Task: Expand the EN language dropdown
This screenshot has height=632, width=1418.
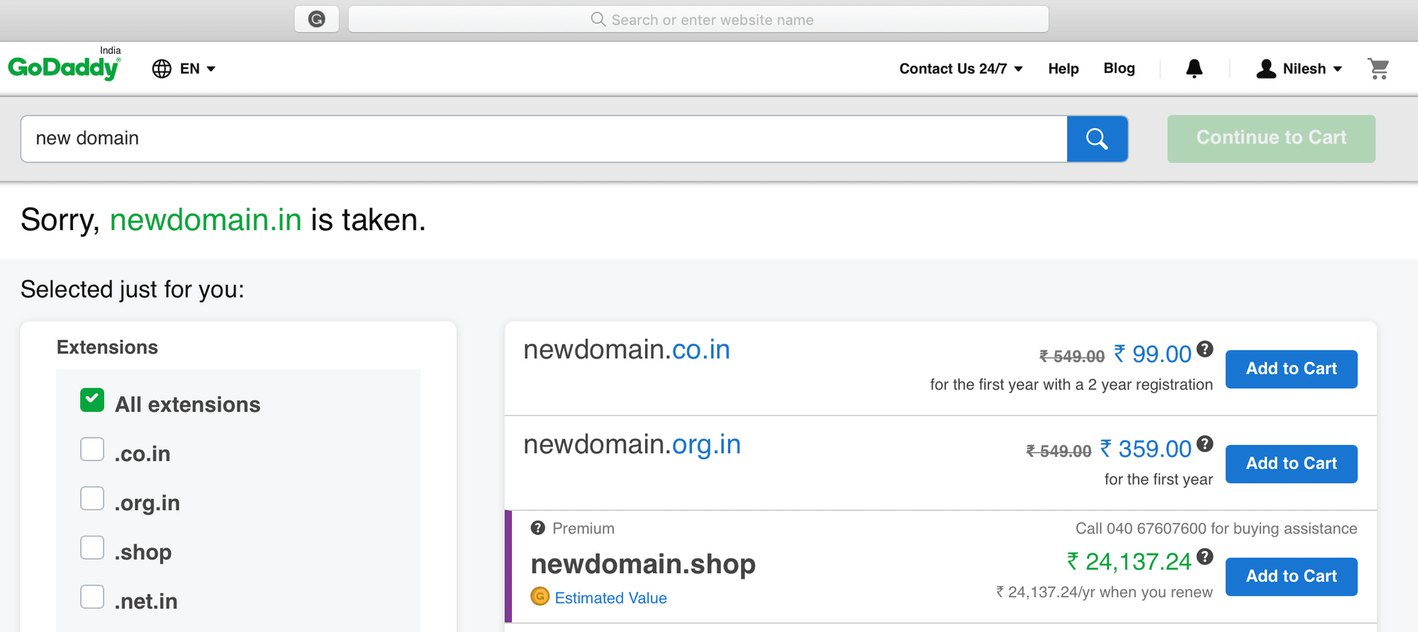Action: 197,69
